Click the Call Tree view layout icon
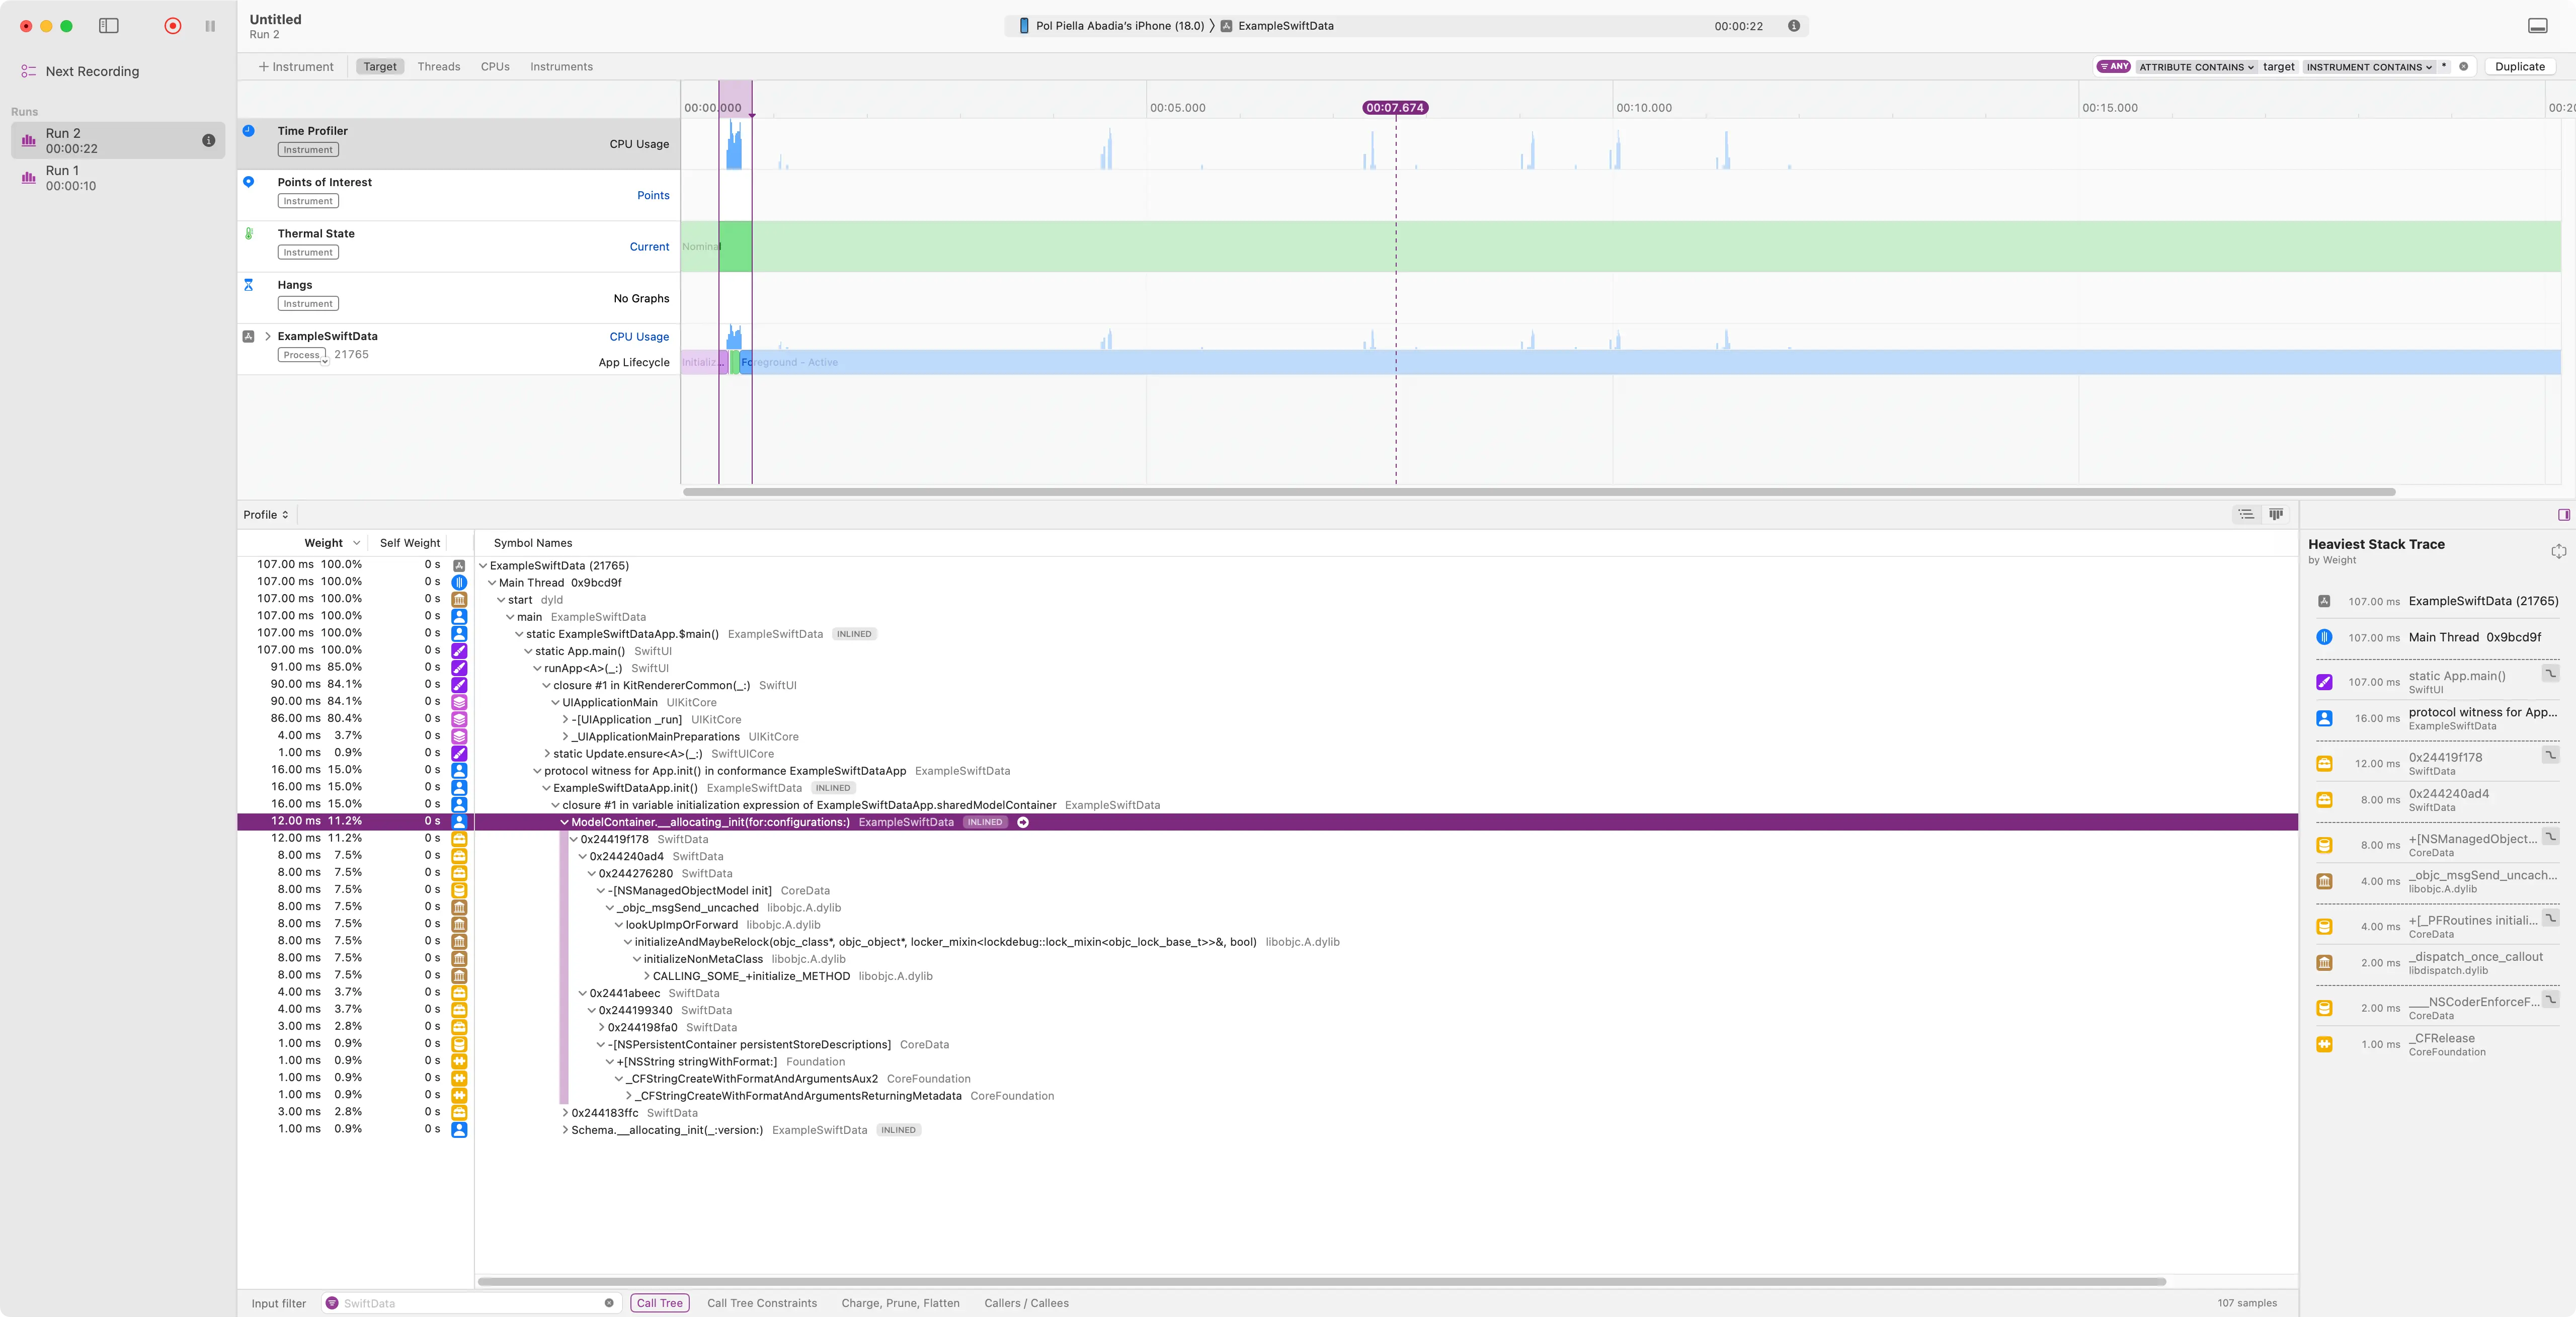Viewport: 2576px width, 1317px height. tap(2247, 514)
